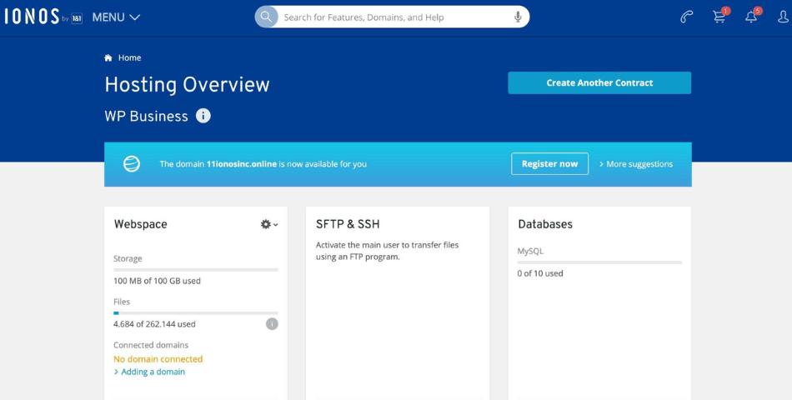The image size is (792, 400).
Task: Go to Home breadcrumb
Action: click(129, 57)
